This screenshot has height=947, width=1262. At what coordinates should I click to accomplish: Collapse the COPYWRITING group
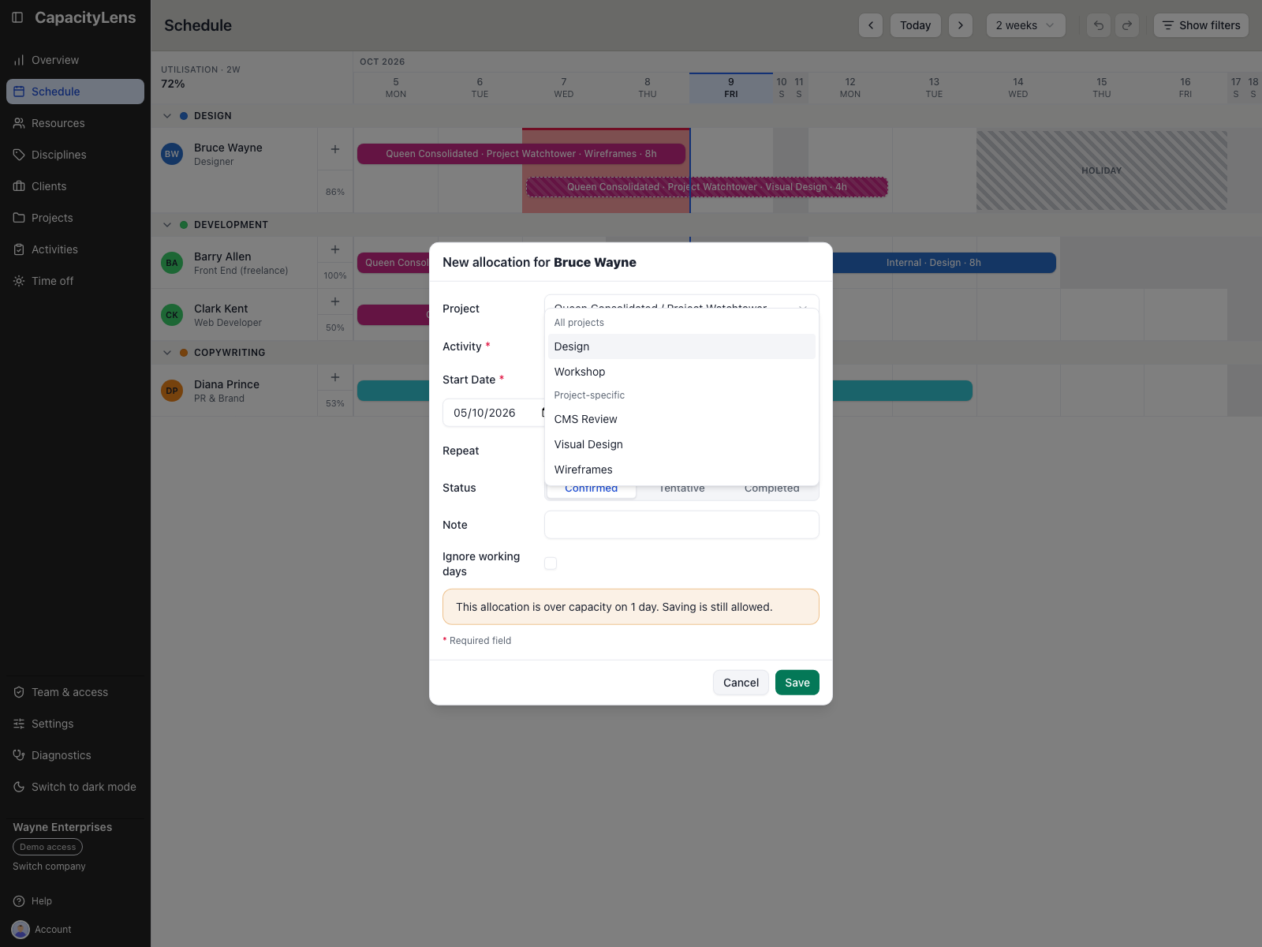167,353
